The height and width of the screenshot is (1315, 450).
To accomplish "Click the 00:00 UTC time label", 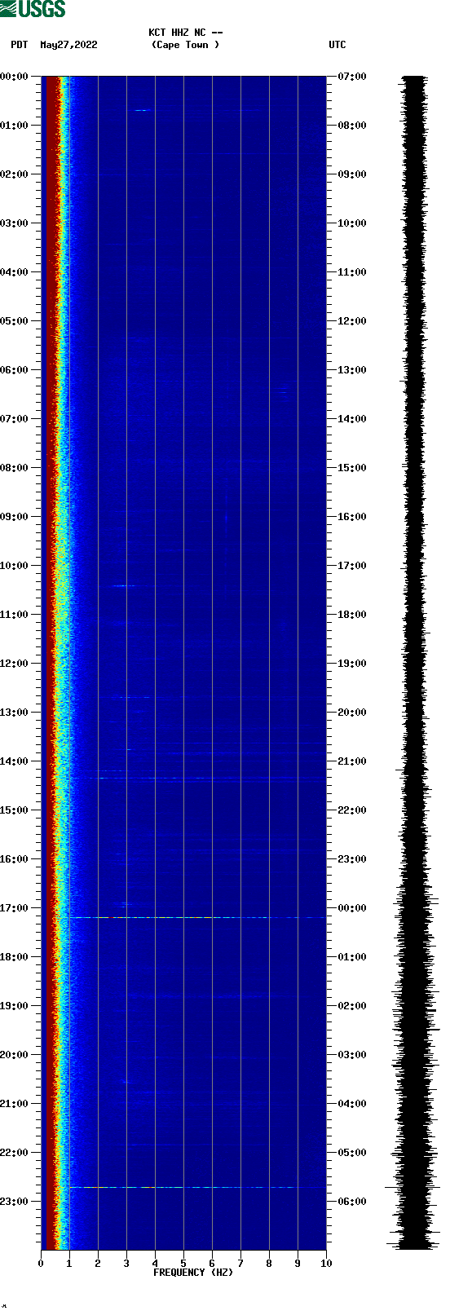I will 352,908.
